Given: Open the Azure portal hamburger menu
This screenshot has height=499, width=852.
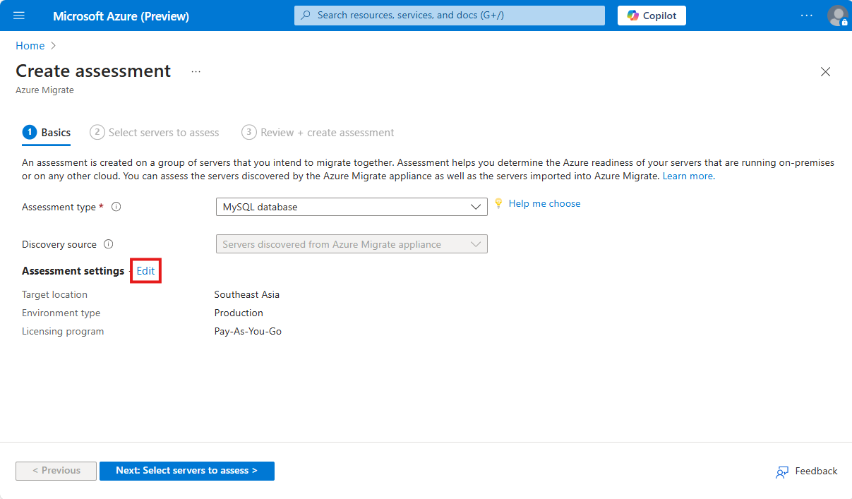Looking at the screenshot, I should [19, 16].
